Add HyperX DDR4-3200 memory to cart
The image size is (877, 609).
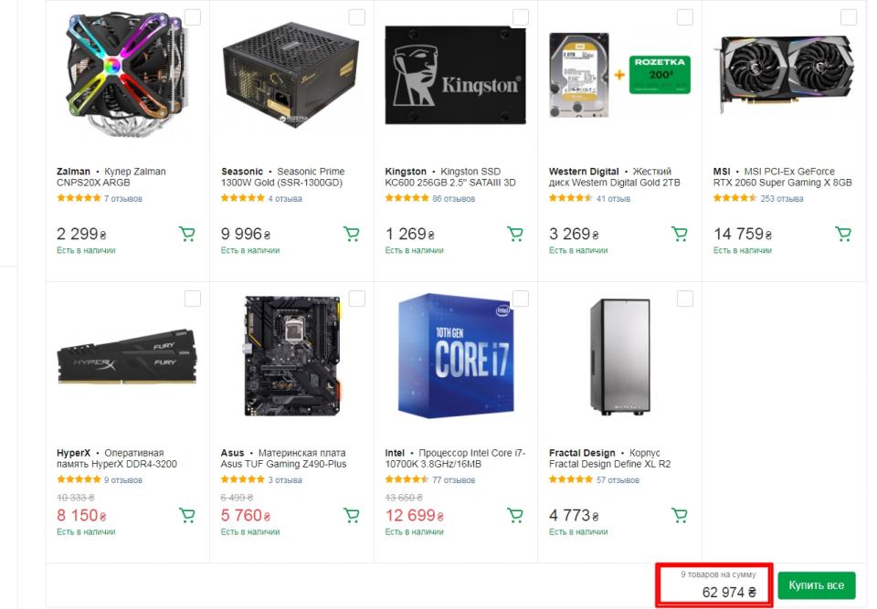click(x=187, y=516)
